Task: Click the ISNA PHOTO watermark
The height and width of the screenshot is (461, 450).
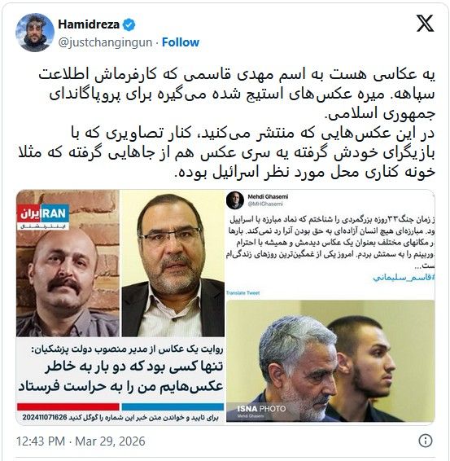Action: point(261,408)
